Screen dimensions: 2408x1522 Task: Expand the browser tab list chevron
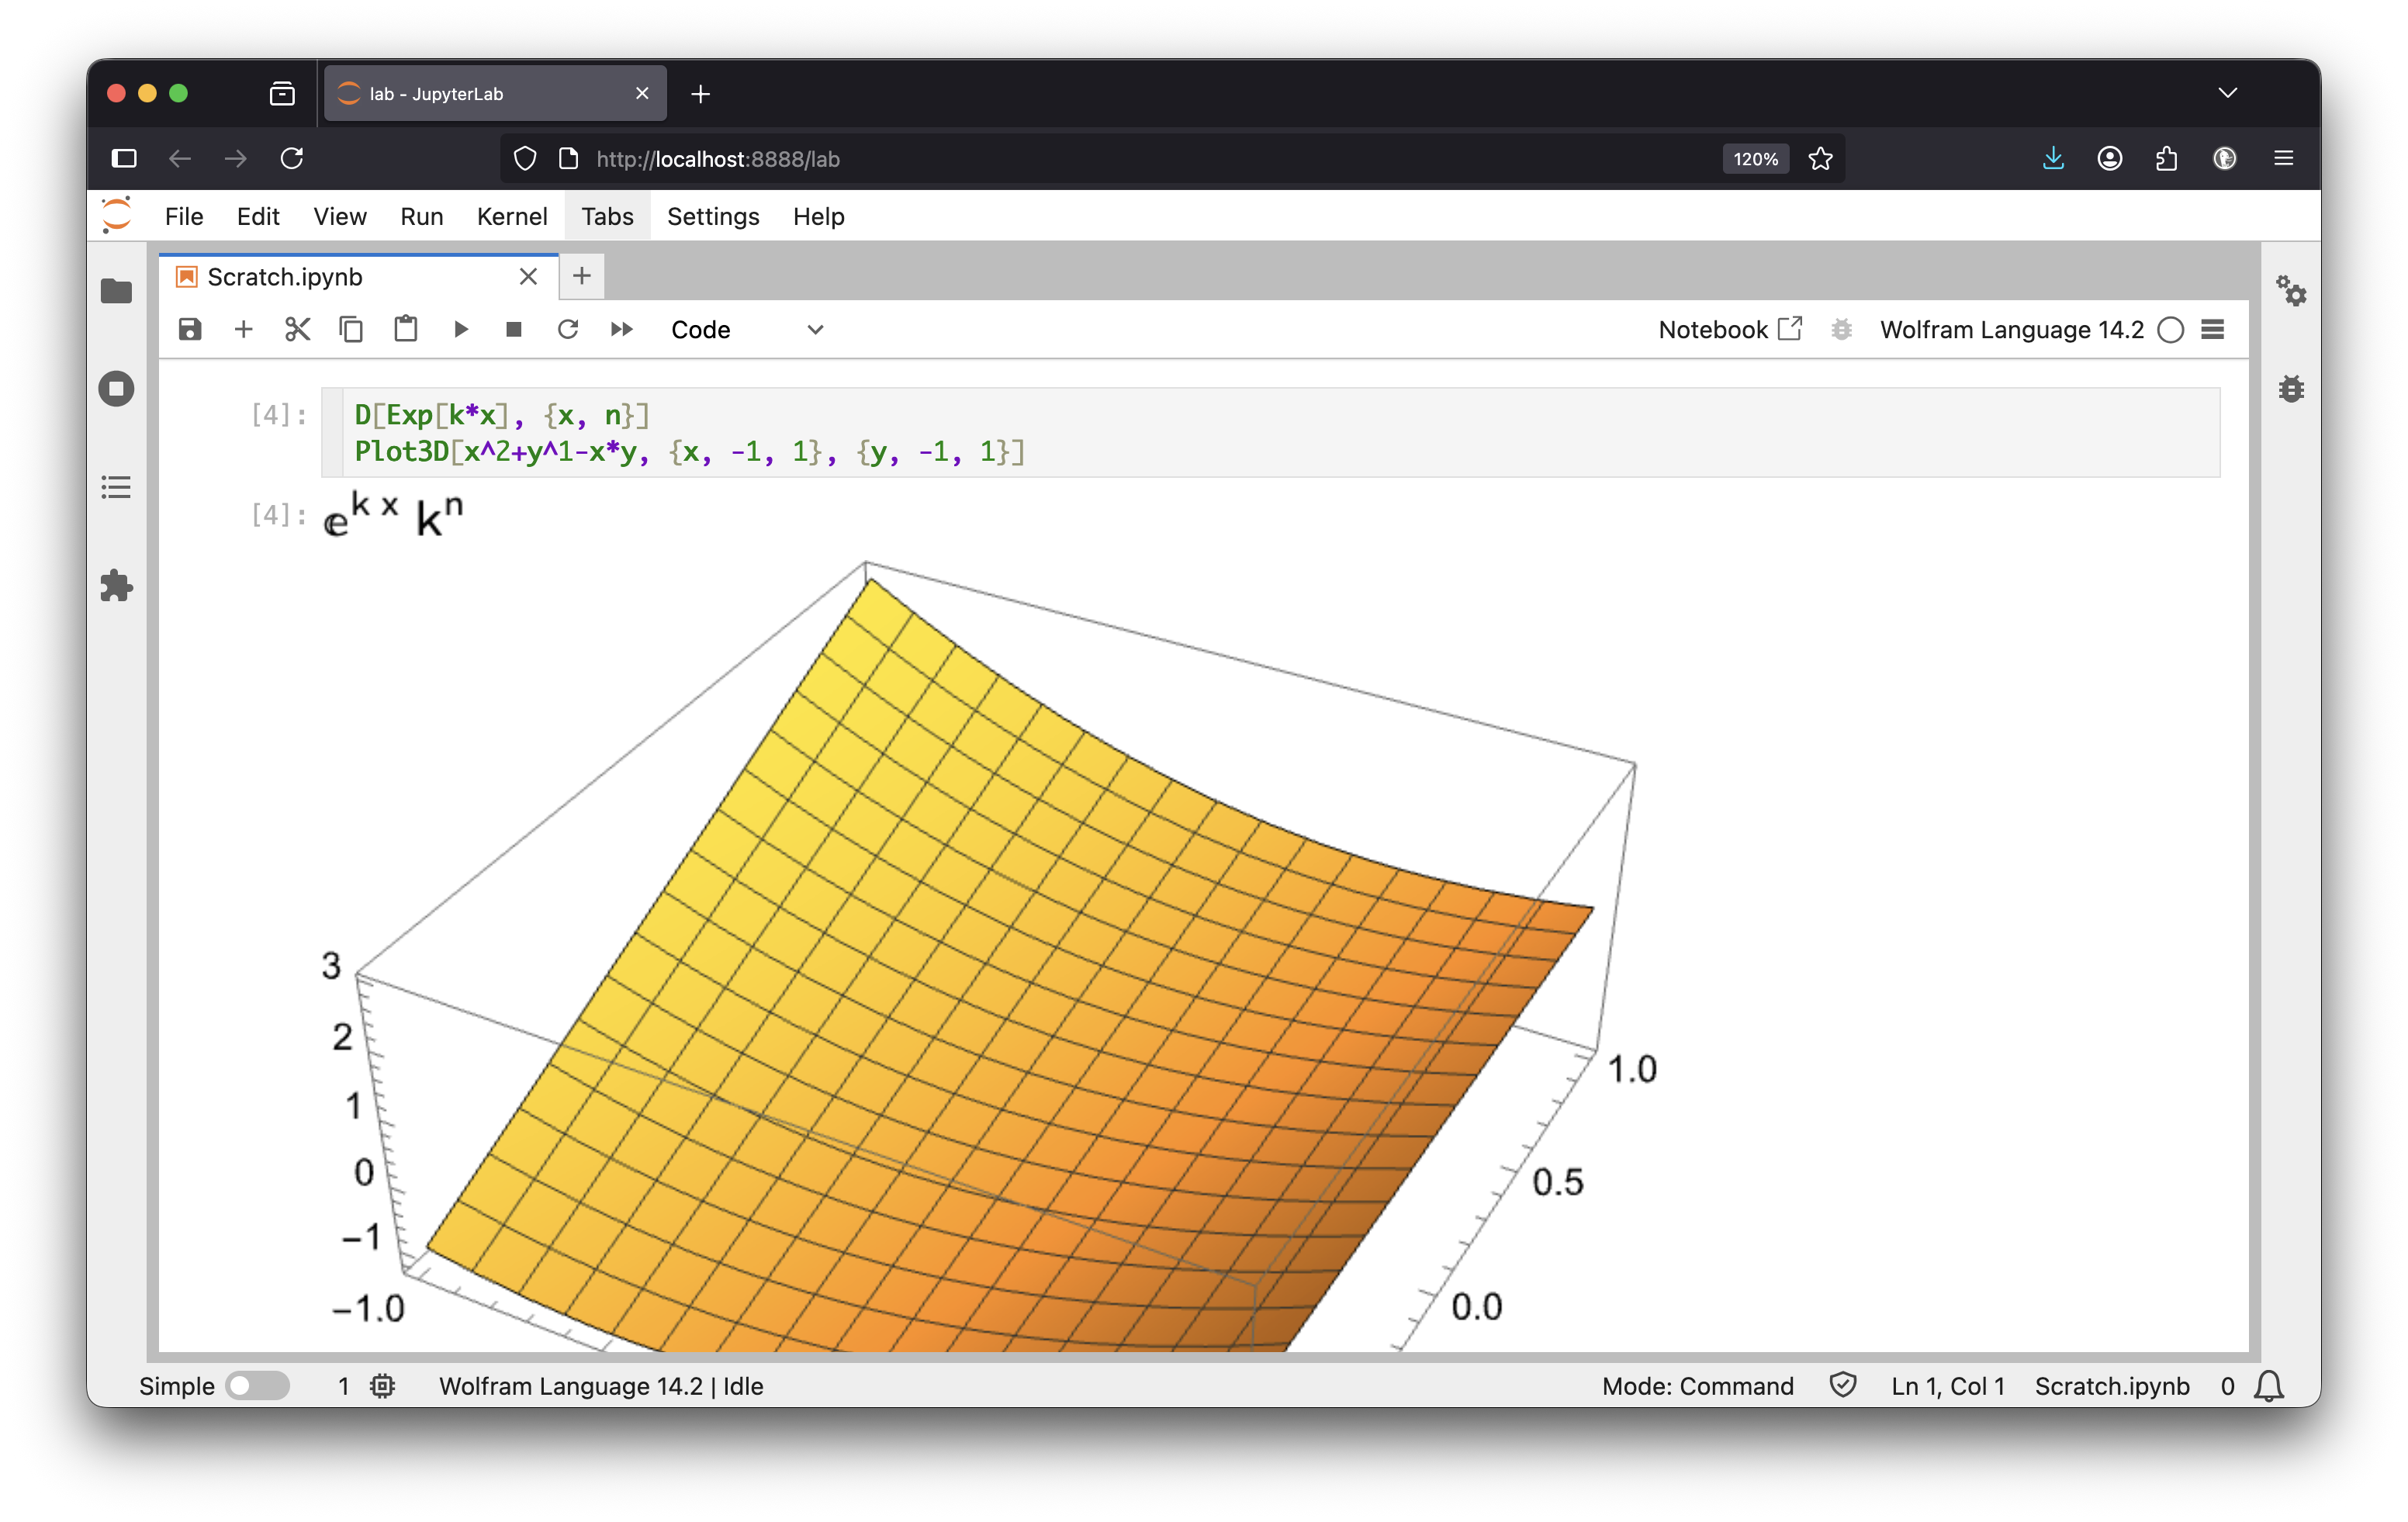(2227, 93)
